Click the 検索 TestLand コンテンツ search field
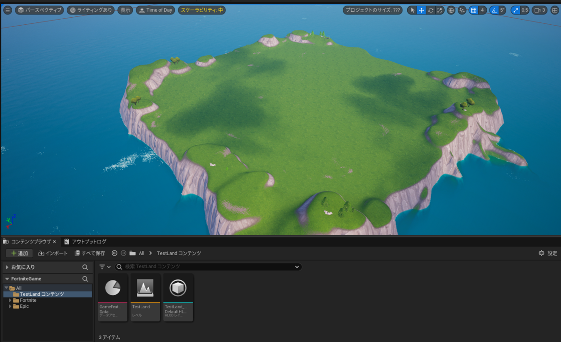 pos(208,267)
